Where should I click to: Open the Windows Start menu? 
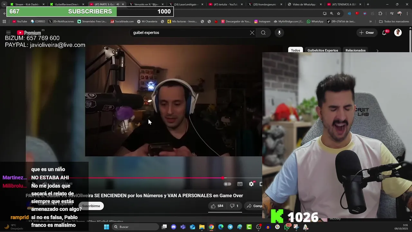(107, 227)
